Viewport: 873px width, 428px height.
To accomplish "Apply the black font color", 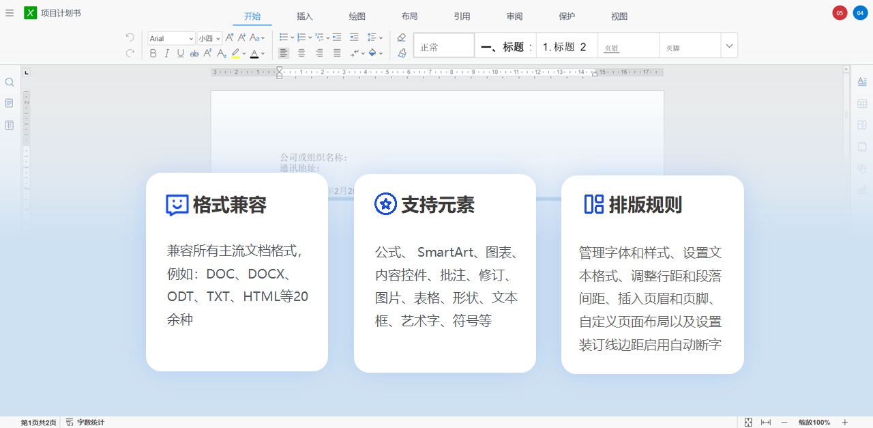I will (x=254, y=53).
